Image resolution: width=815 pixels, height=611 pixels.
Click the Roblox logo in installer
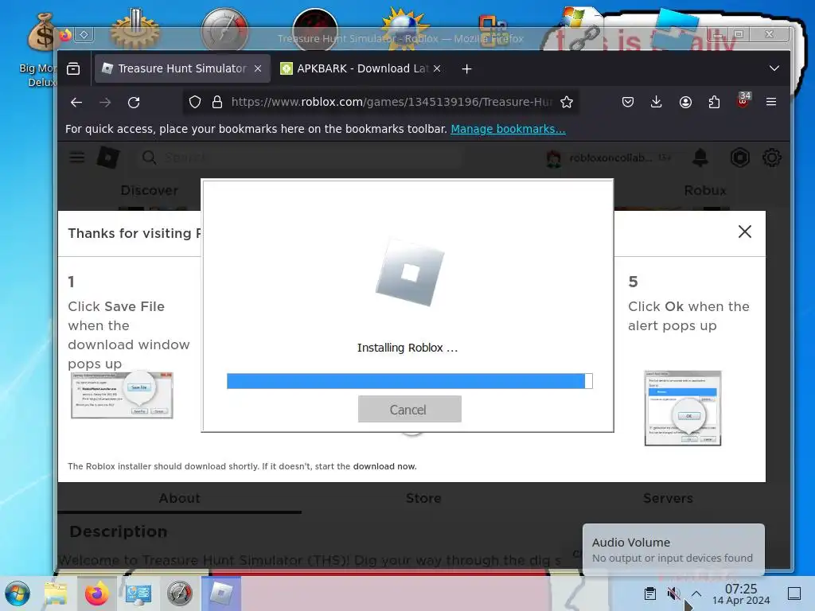click(410, 273)
